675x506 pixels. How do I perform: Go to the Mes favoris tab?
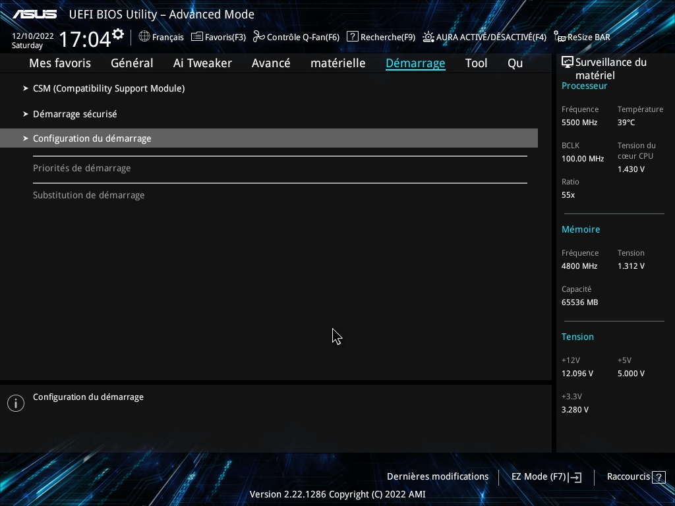(60, 63)
